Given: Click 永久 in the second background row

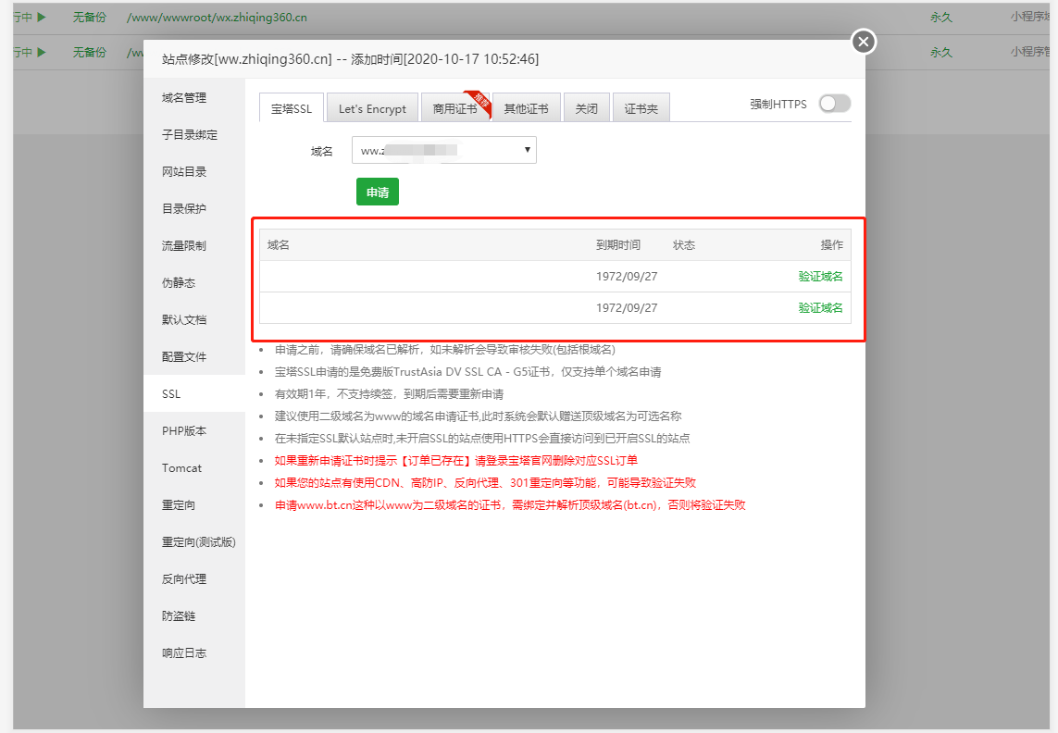Looking at the screenshot, I should point(941,53).
